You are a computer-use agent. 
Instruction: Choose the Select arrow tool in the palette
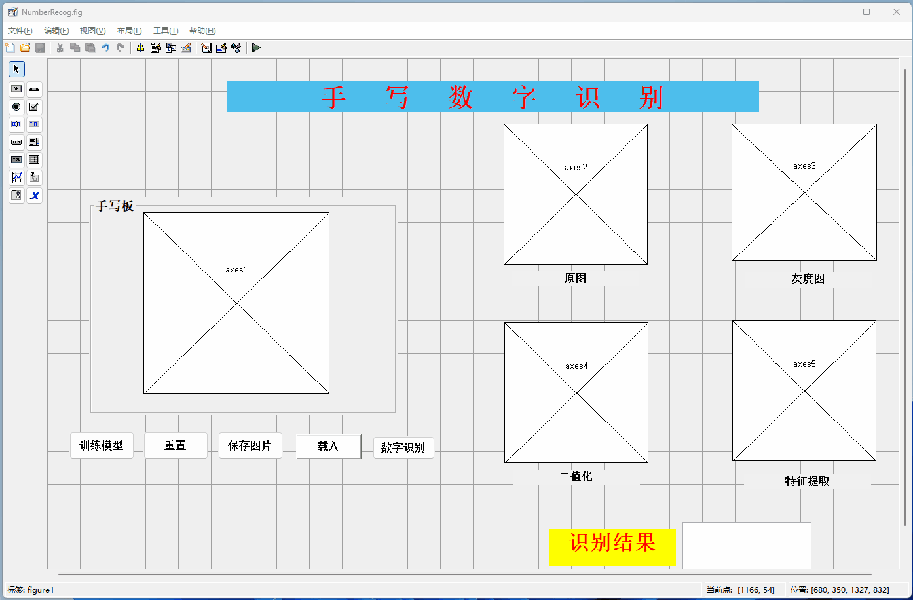(x=16, y=69)
